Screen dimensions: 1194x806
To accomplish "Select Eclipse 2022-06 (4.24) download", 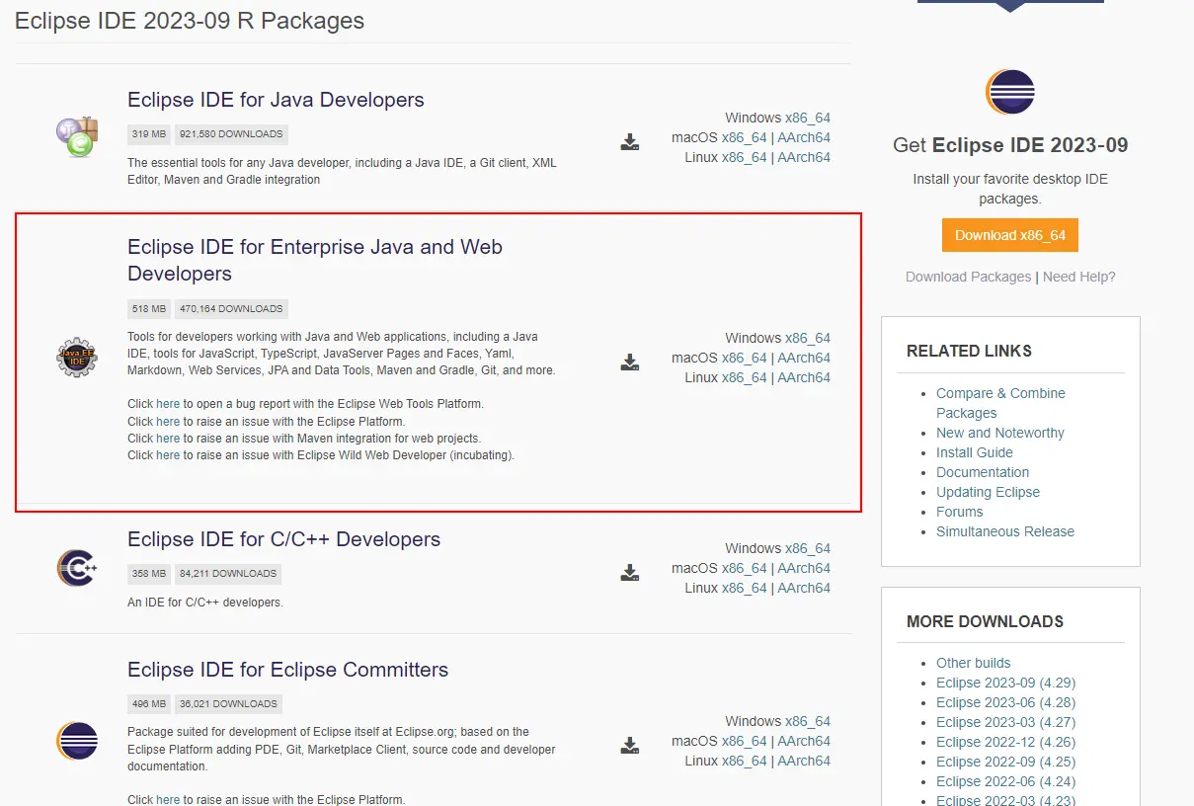I will pos(1005,781).
